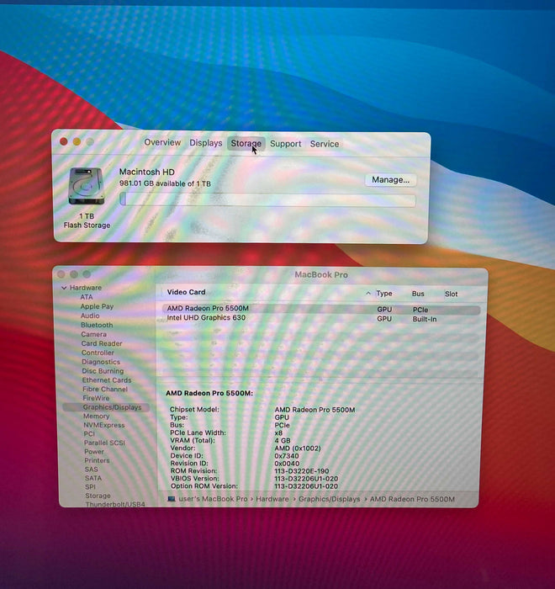Click the PCIe Lane Width value x8

[278, 432]
